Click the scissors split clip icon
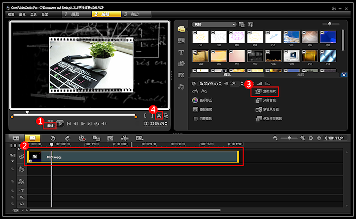 point(159,116)
